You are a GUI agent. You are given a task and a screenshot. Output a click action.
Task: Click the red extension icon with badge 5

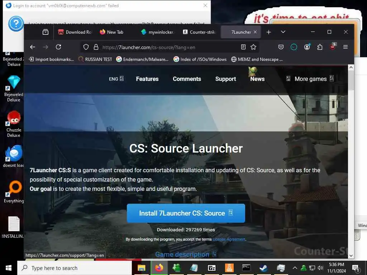point(333,46)
